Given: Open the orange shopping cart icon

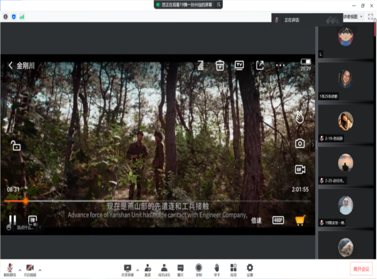Looking at the screenshot, I should coord(300,220).
